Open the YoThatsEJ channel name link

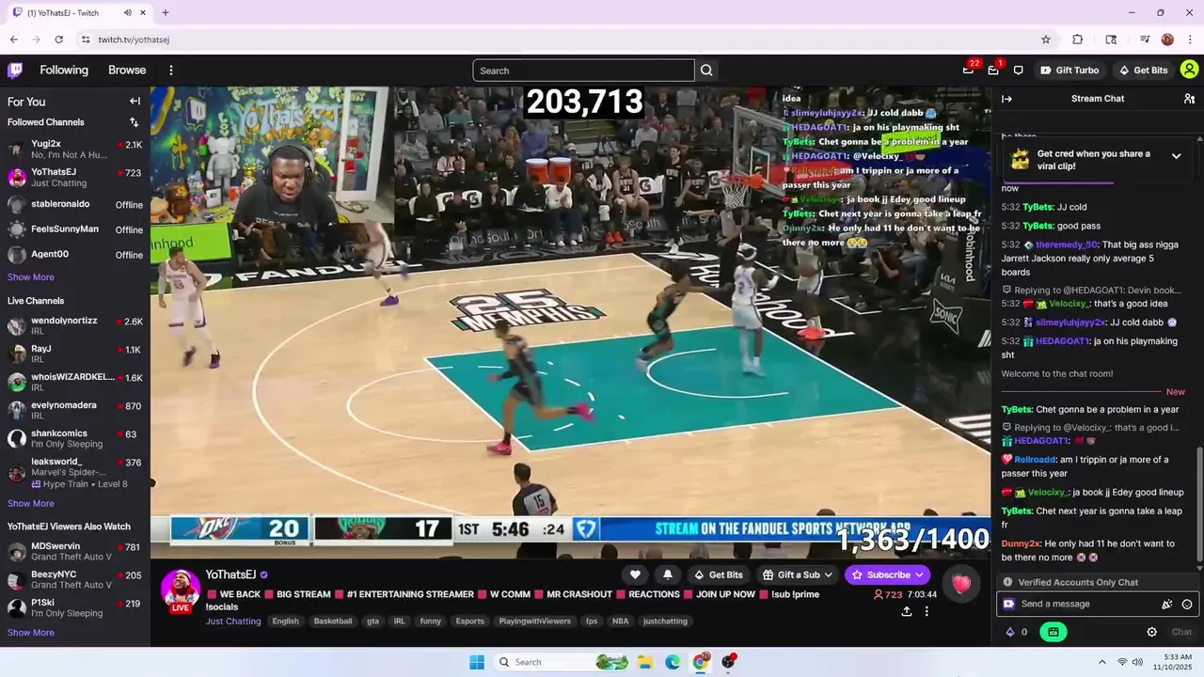click(x=230, y=575)
